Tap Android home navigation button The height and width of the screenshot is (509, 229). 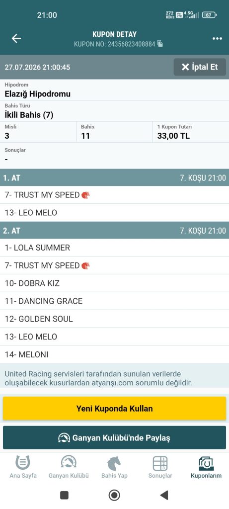coord(114,495)
